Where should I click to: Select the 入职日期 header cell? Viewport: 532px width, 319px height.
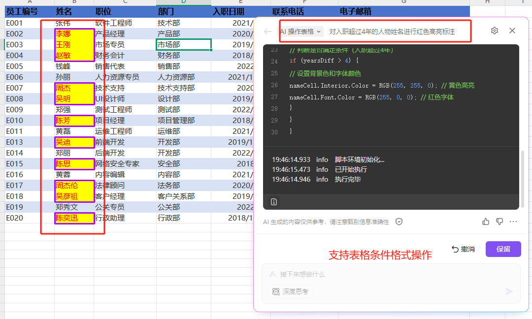pos(240,11)
